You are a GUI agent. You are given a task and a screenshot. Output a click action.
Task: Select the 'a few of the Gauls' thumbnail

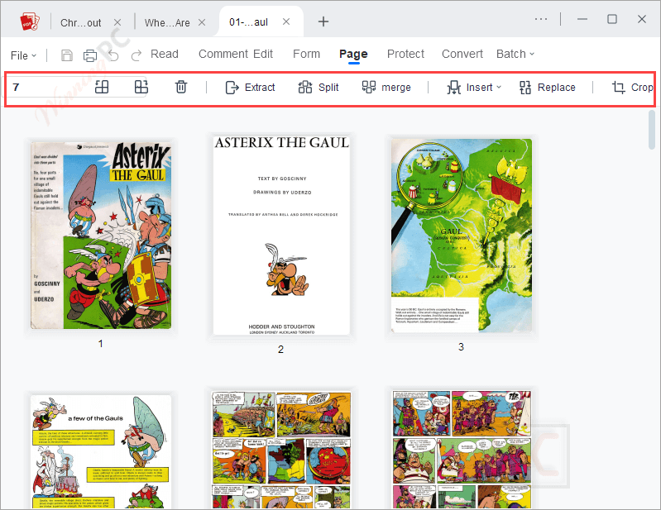[x=101, y=451]
